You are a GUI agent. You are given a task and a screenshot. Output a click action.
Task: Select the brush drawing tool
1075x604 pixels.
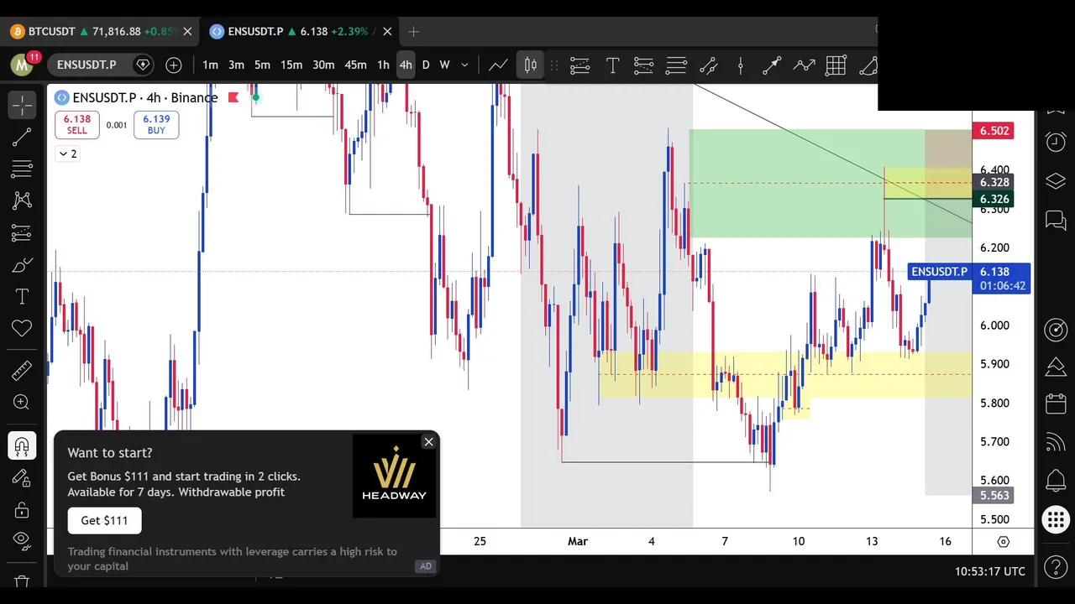coord(22,265)
